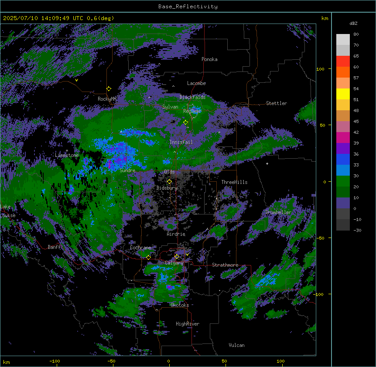Click the Sundre town label

[127, 170]
